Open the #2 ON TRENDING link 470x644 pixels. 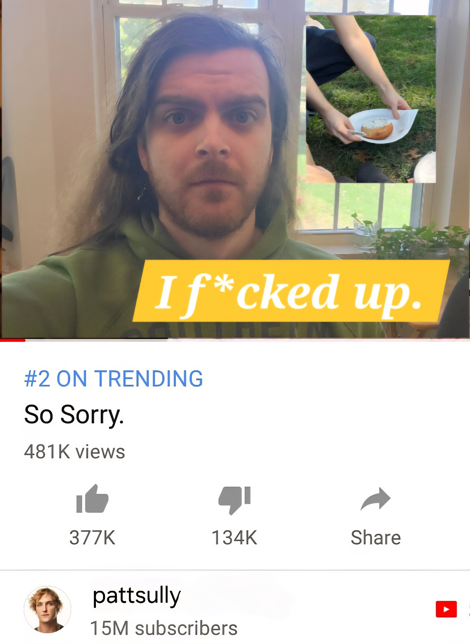(114, 378)
